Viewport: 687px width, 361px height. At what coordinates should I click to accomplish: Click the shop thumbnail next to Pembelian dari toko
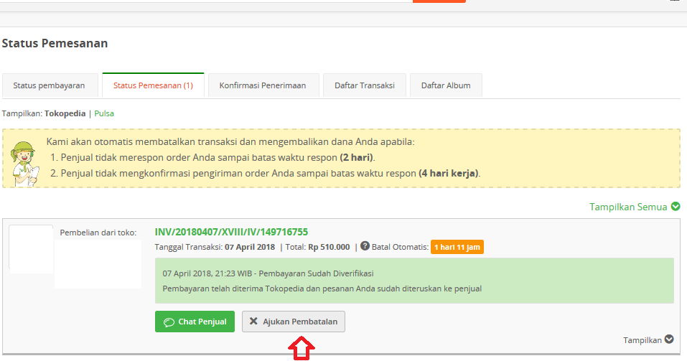31,249
